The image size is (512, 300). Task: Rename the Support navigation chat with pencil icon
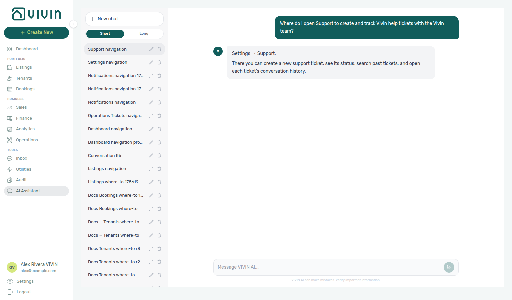151,49
